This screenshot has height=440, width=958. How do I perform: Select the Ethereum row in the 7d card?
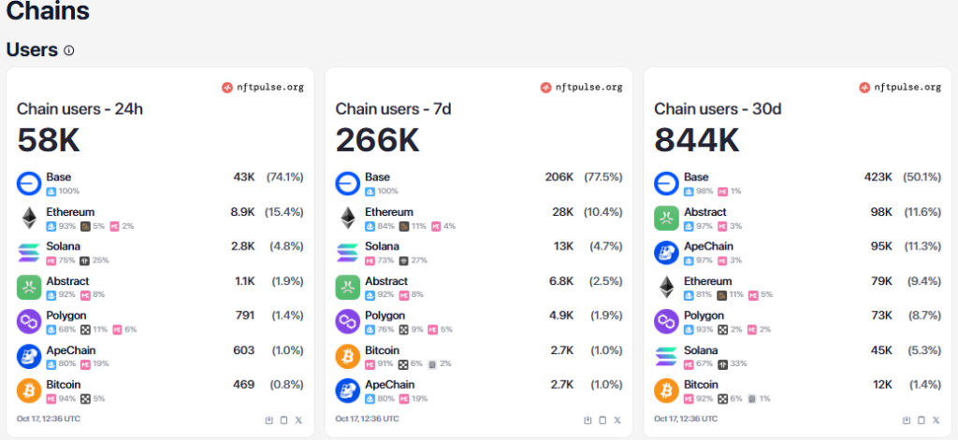478,218
